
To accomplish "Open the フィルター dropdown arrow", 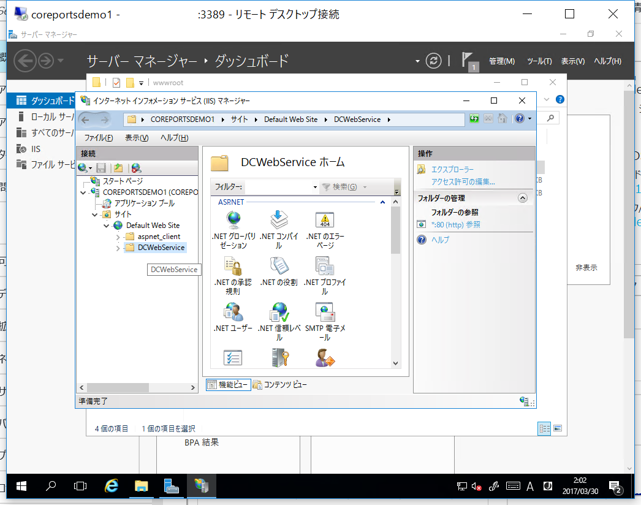I will pos(315,188).
